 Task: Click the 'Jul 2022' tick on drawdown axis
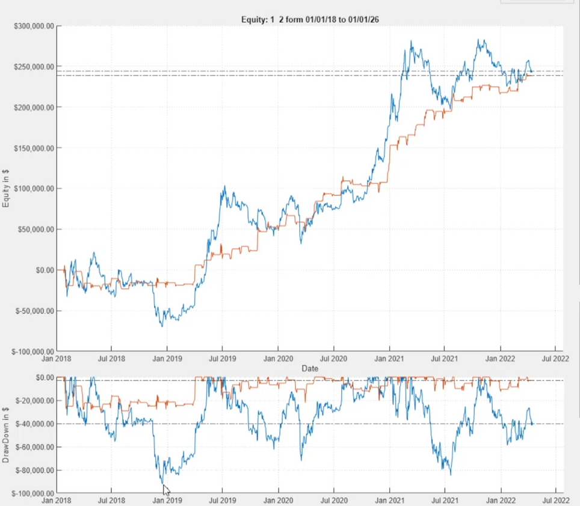[554, 500]
